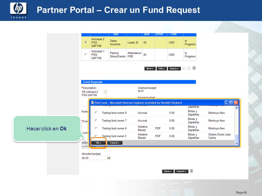Open the Status dropdown showing In Progress
262x196 pixels.
click(x=93, y=146)
